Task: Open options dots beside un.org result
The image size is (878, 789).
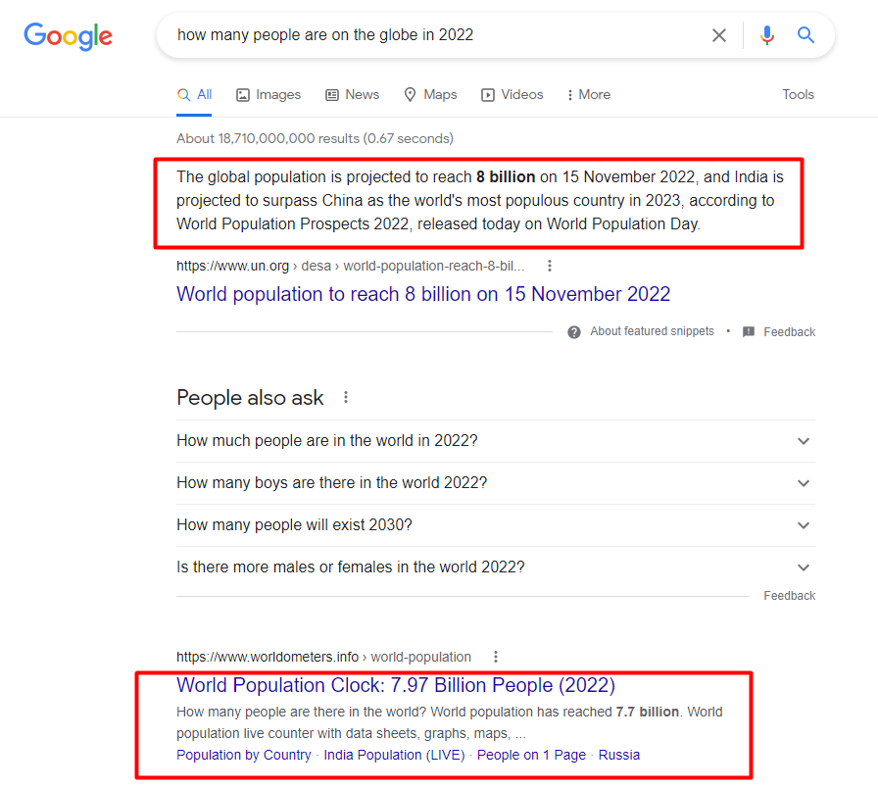Action: [x=550, y=266]
